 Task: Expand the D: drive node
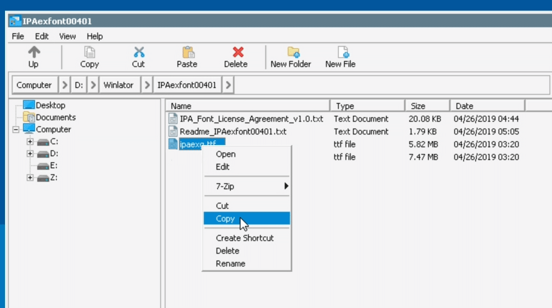(x=30, y=154)
